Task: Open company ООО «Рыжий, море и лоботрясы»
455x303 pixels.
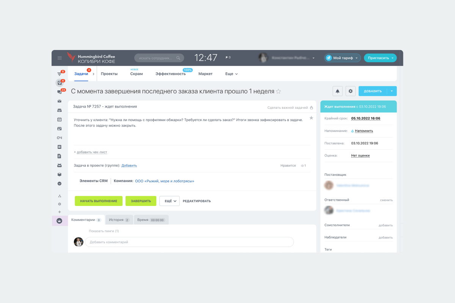Action: (x=165, y=181)
